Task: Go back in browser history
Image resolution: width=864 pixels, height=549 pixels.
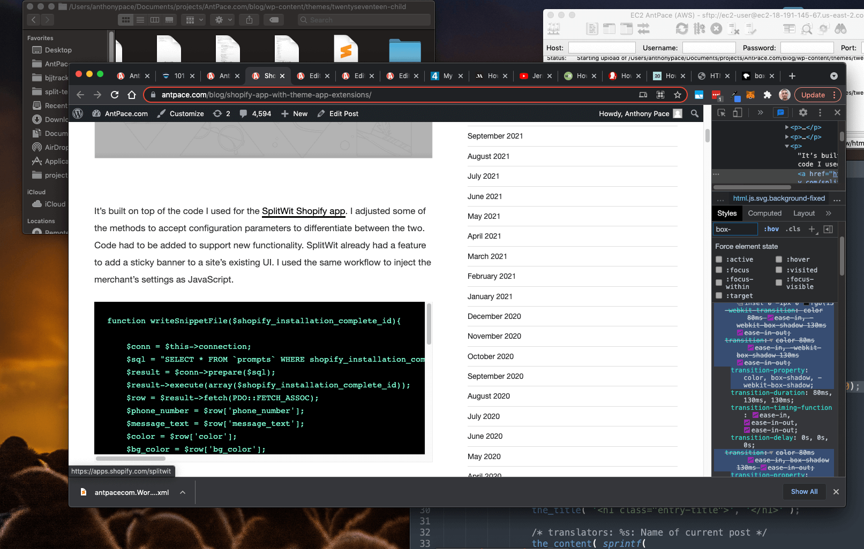Action: 80,95
